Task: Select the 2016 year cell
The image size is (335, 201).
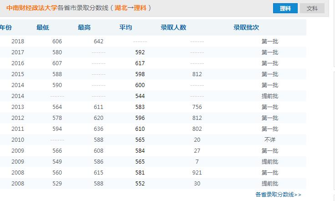Action: pyautogui.click(x=18, y=63)
